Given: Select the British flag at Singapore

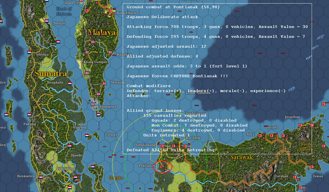Looking at the screenshot, I should coord(93,104).
